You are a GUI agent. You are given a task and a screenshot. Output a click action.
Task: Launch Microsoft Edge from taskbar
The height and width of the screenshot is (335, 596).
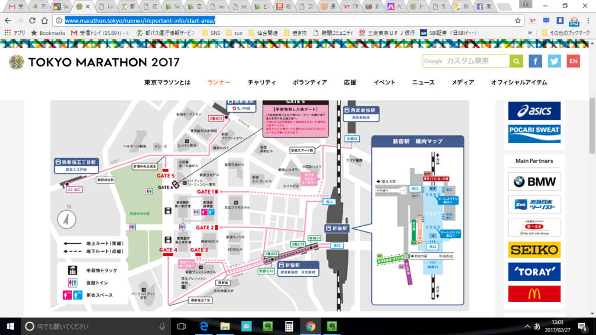coord(204,326)
